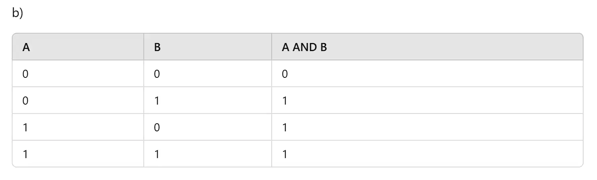Select the 'b)' label above the table
Image resolution: width=597 pixels, height=180 pixels.
coord(18,13)
